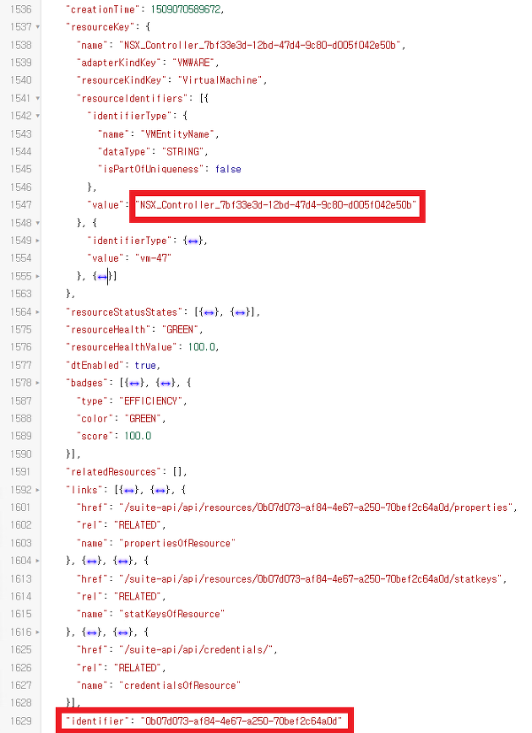Click the identifier value 0b07d073-af84-4e67
The image size is (532, 733).
click(242, 721)
